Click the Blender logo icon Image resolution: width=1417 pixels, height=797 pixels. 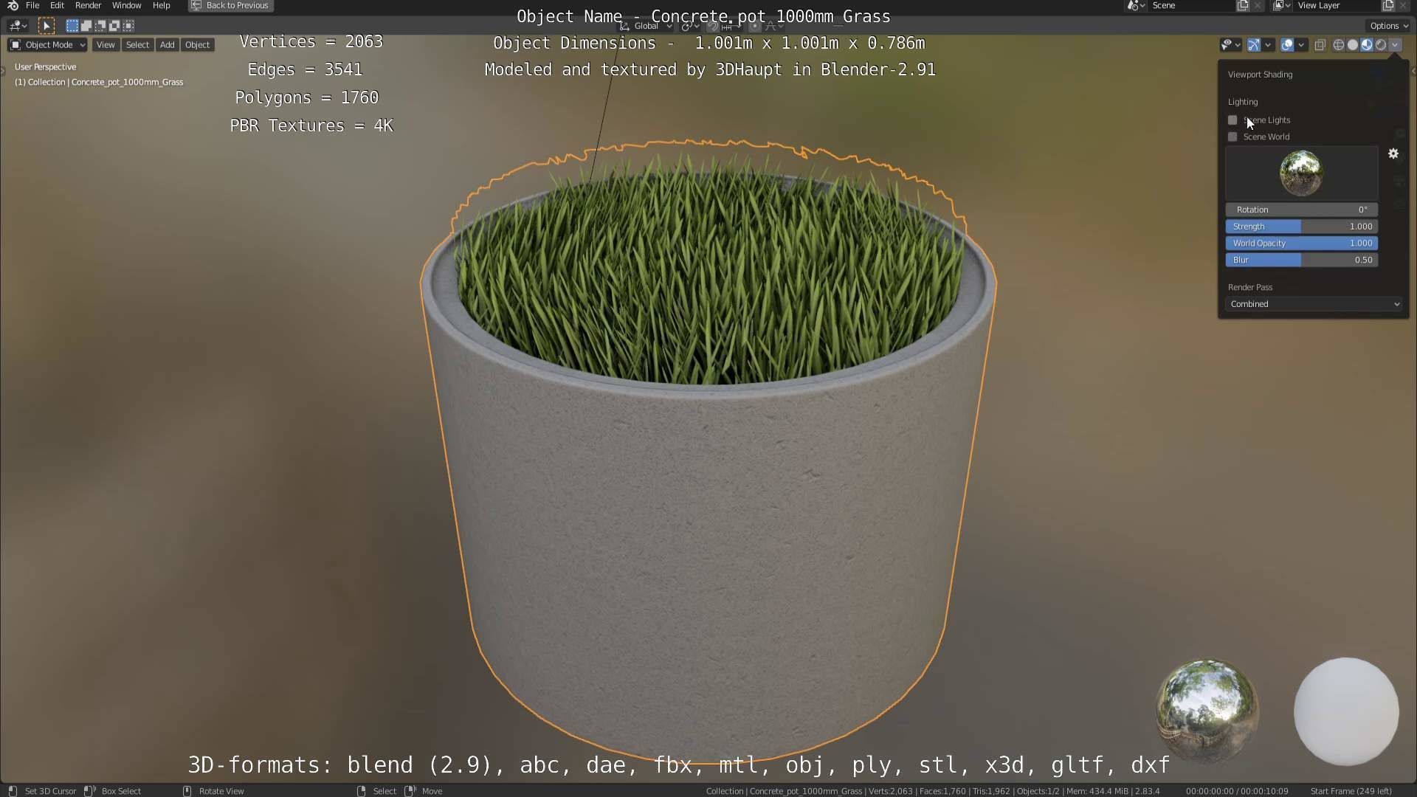[x=13, y=6]
